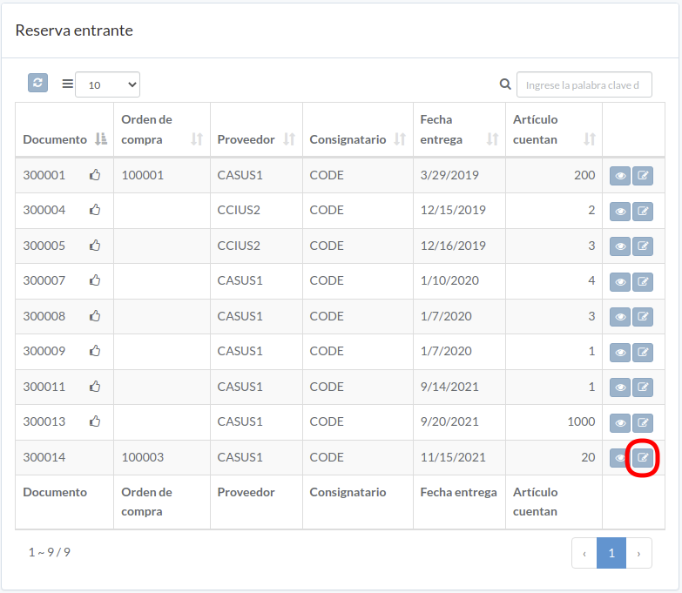This screenshot has width=682, height=593.
Task: Click delivery date 12/16/2019
Action: coord(453,246)
